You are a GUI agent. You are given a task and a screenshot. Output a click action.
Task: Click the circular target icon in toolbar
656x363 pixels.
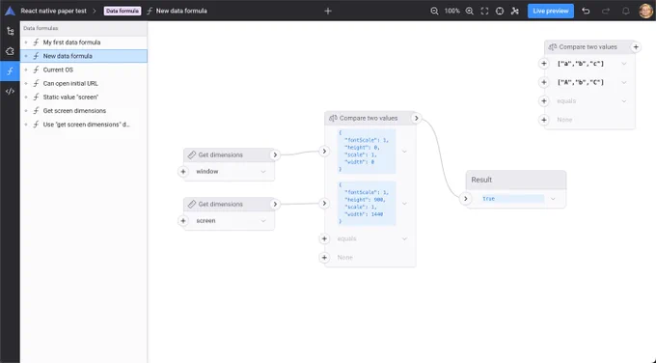[x=500, y=11]
